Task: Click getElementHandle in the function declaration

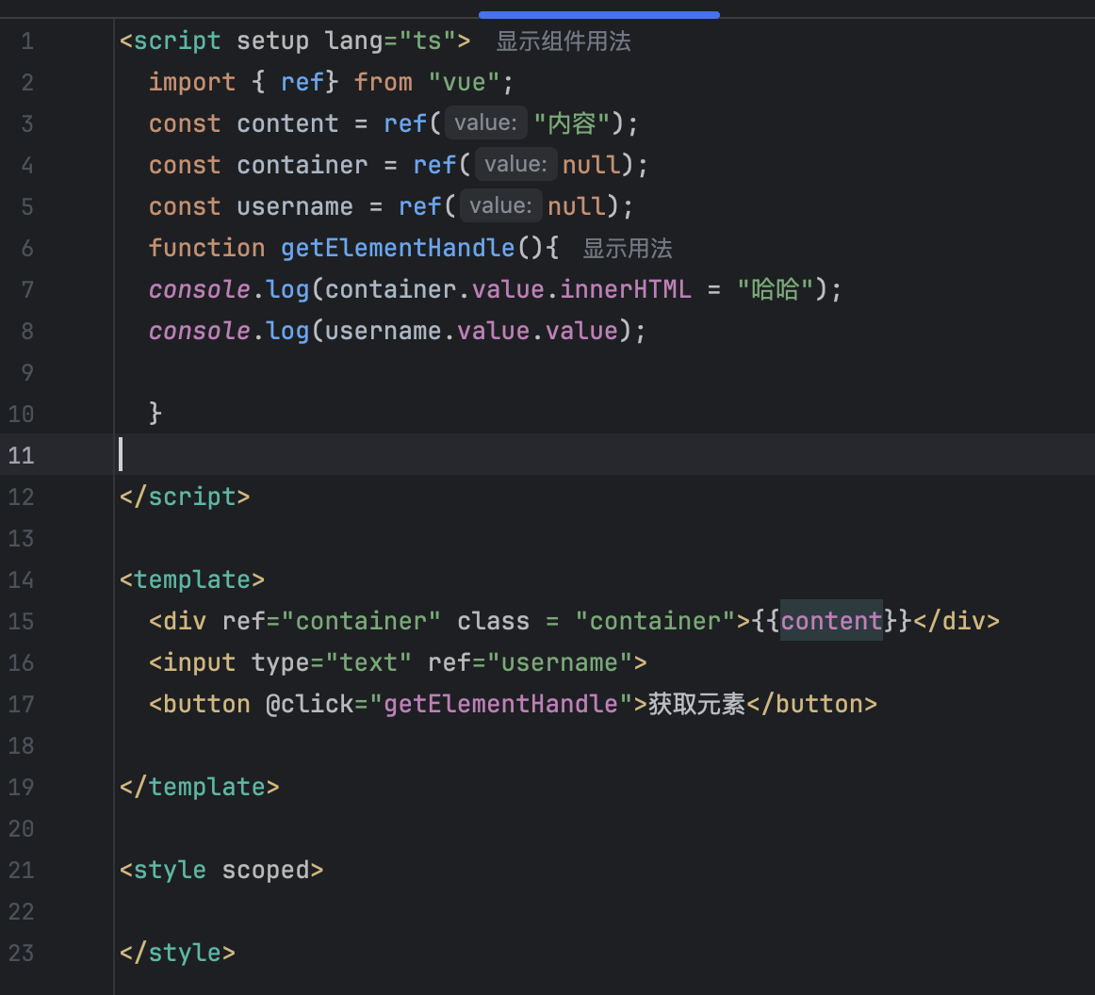Action: pyautogui.click(x=397, y=248)
